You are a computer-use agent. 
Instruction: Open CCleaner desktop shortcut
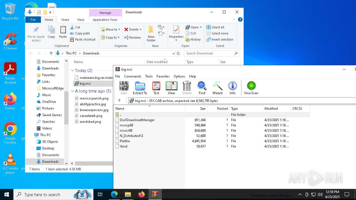pos(10,41)
